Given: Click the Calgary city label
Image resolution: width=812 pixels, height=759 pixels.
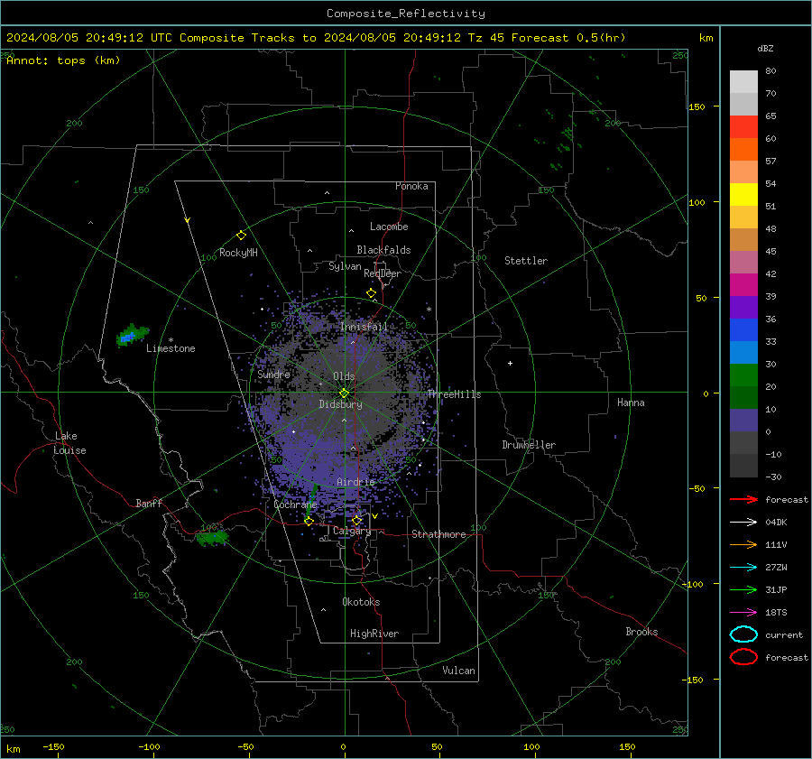Looking at the screenshot, I should [x=352, y=531].
